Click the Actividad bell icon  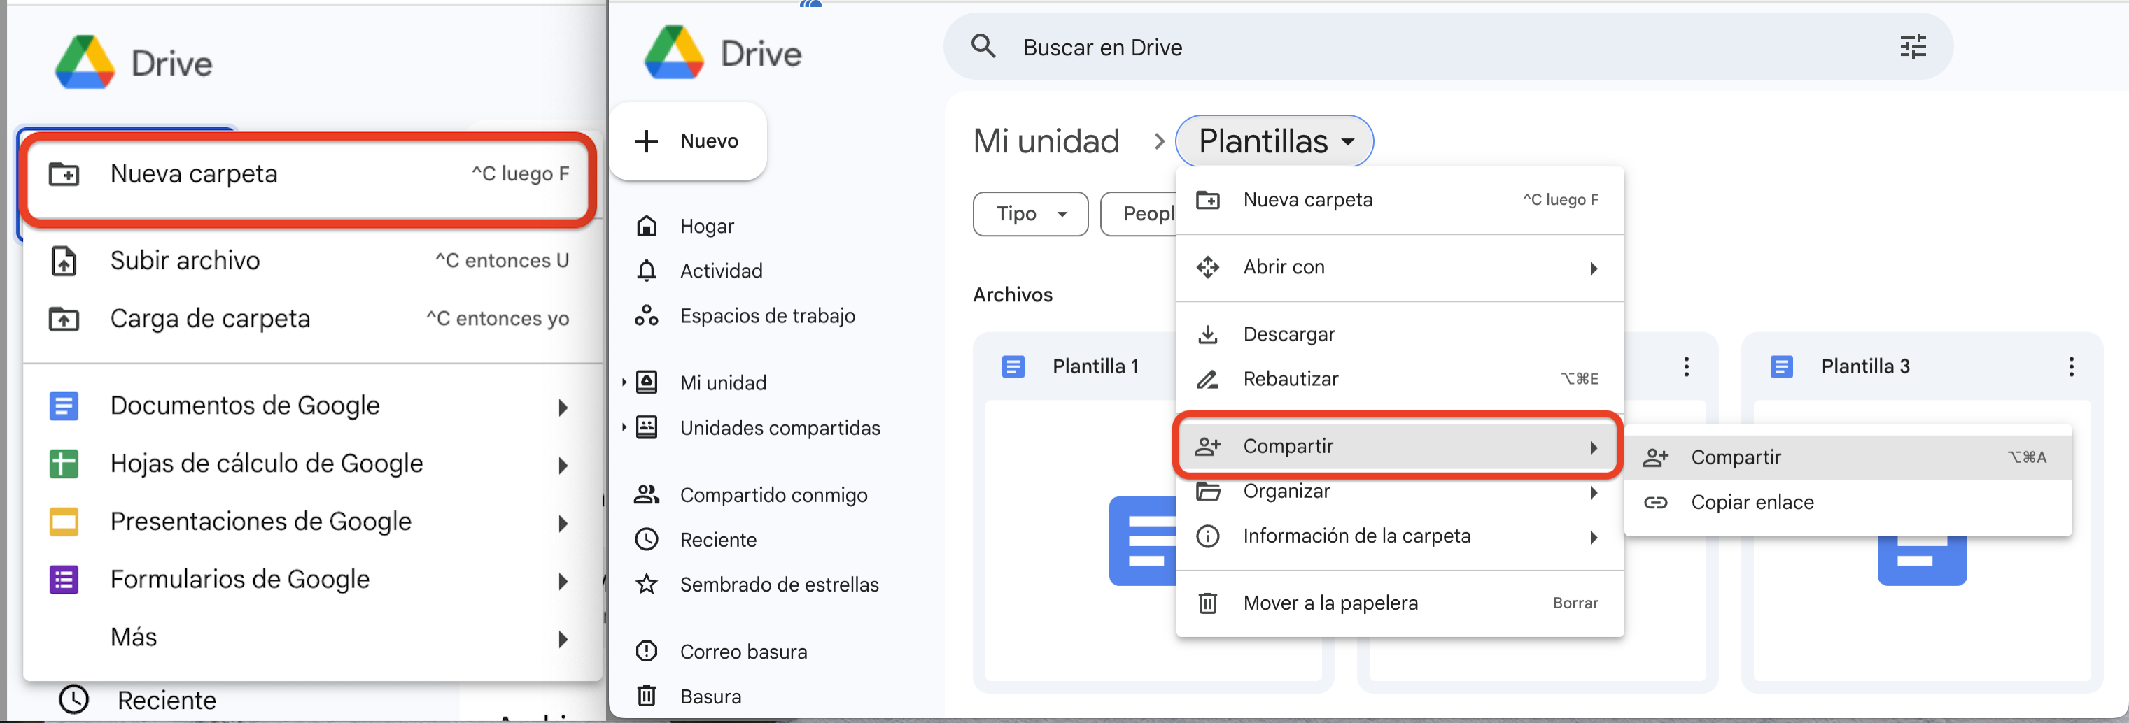point(646,271)
